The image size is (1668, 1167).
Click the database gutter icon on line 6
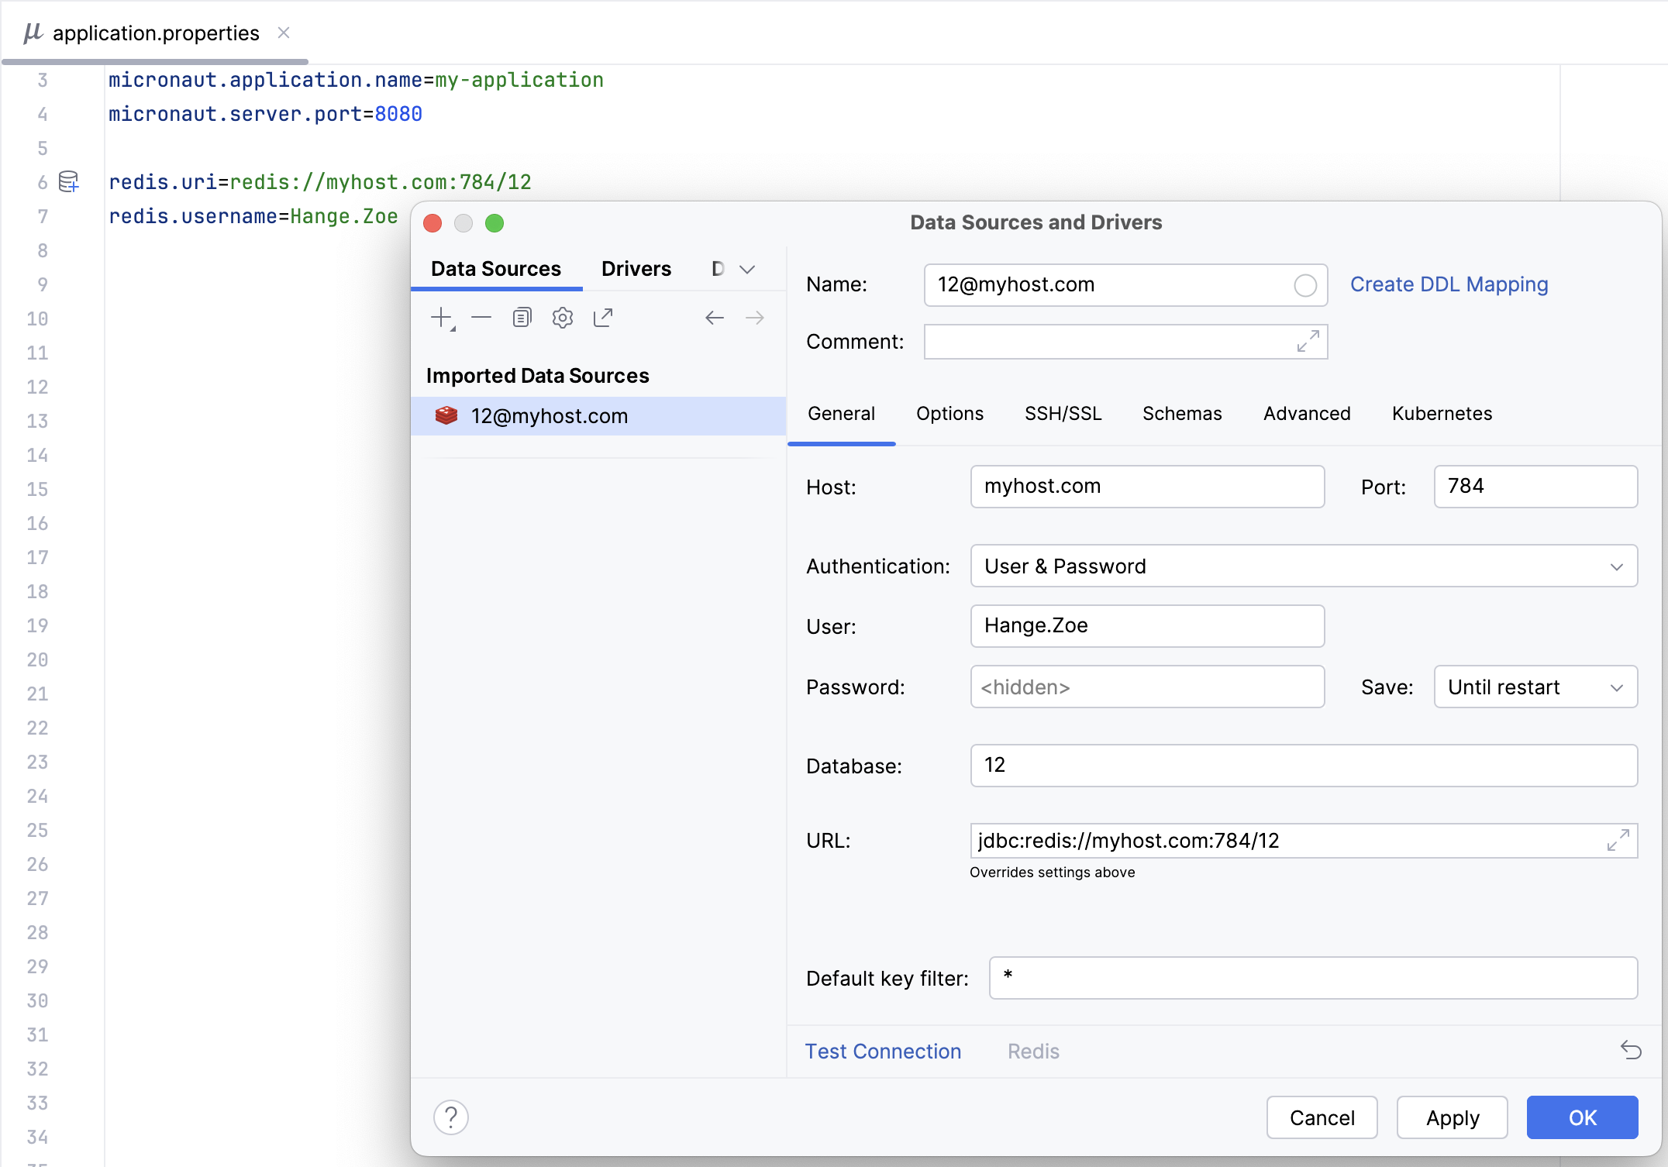[x=68, y=182]
